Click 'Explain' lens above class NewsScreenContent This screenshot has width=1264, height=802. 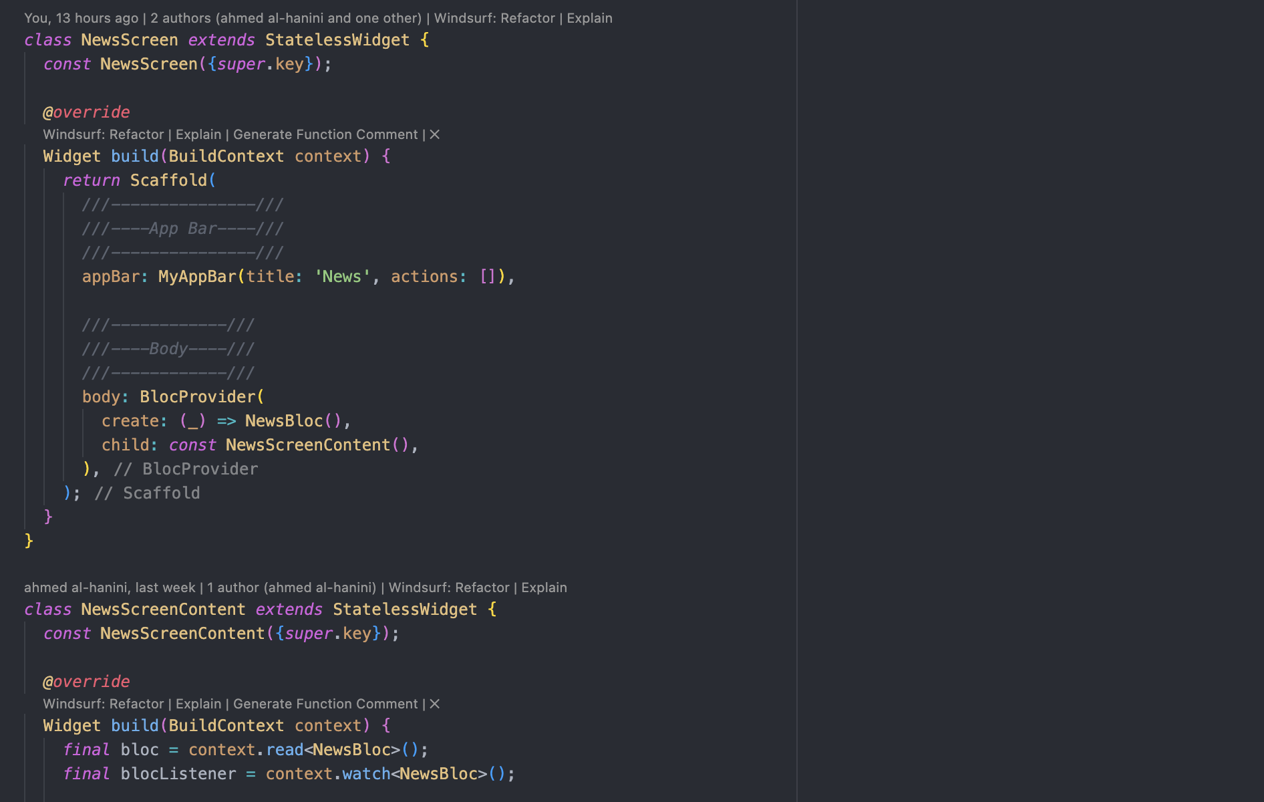coord(544,587)
